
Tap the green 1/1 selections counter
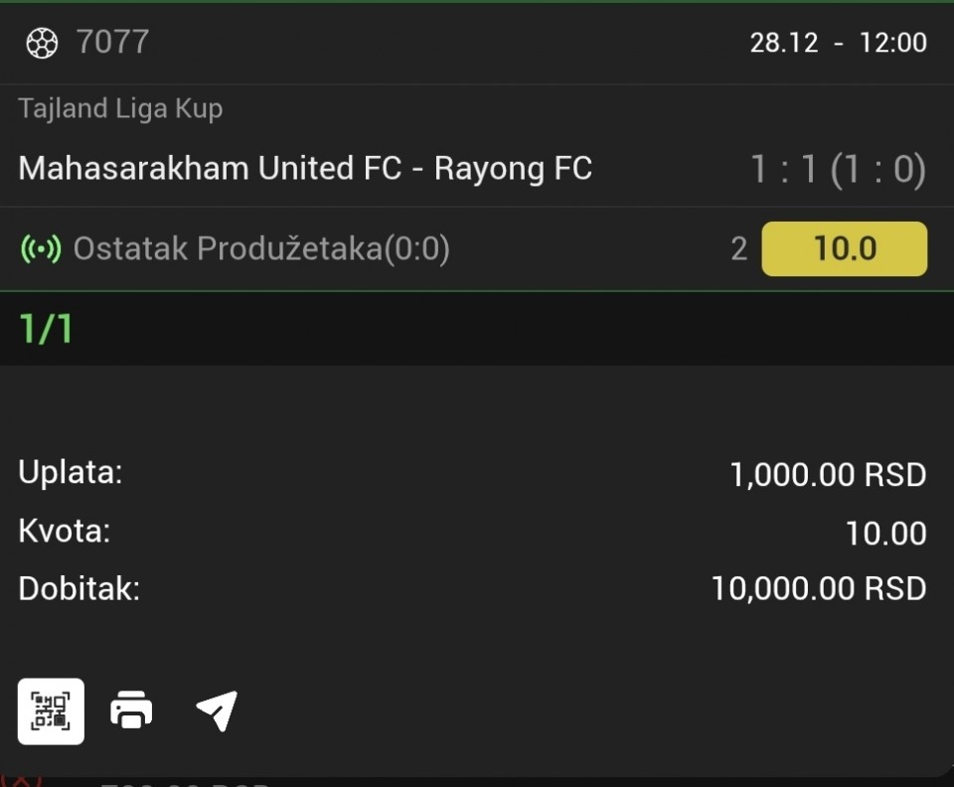46,329
